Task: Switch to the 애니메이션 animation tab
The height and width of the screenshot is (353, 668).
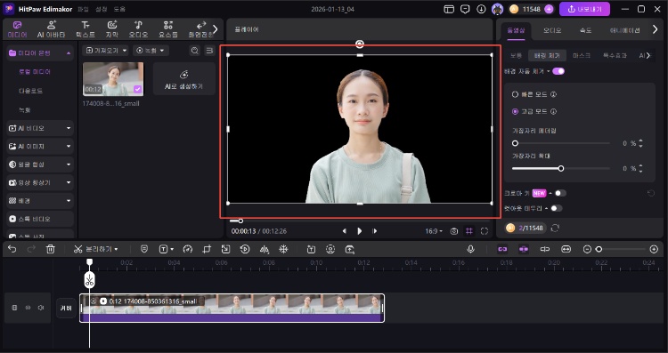Action: pyautogui.click(x=624, y=30)
